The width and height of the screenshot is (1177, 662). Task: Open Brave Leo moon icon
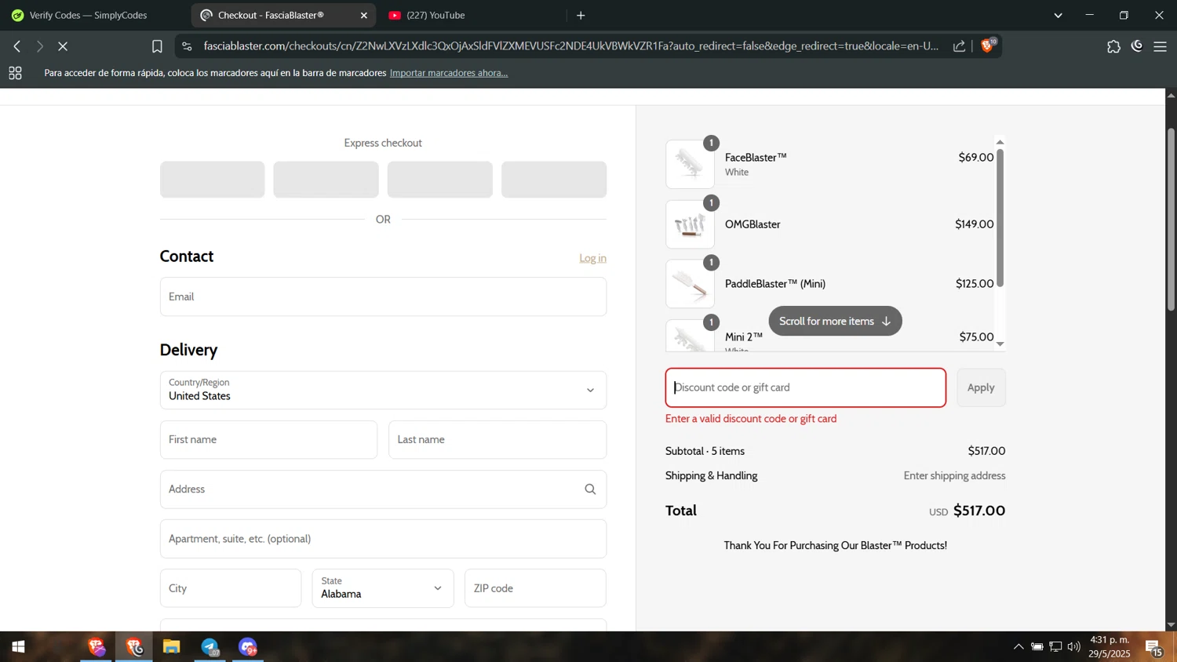click(x=1137, y=46)
